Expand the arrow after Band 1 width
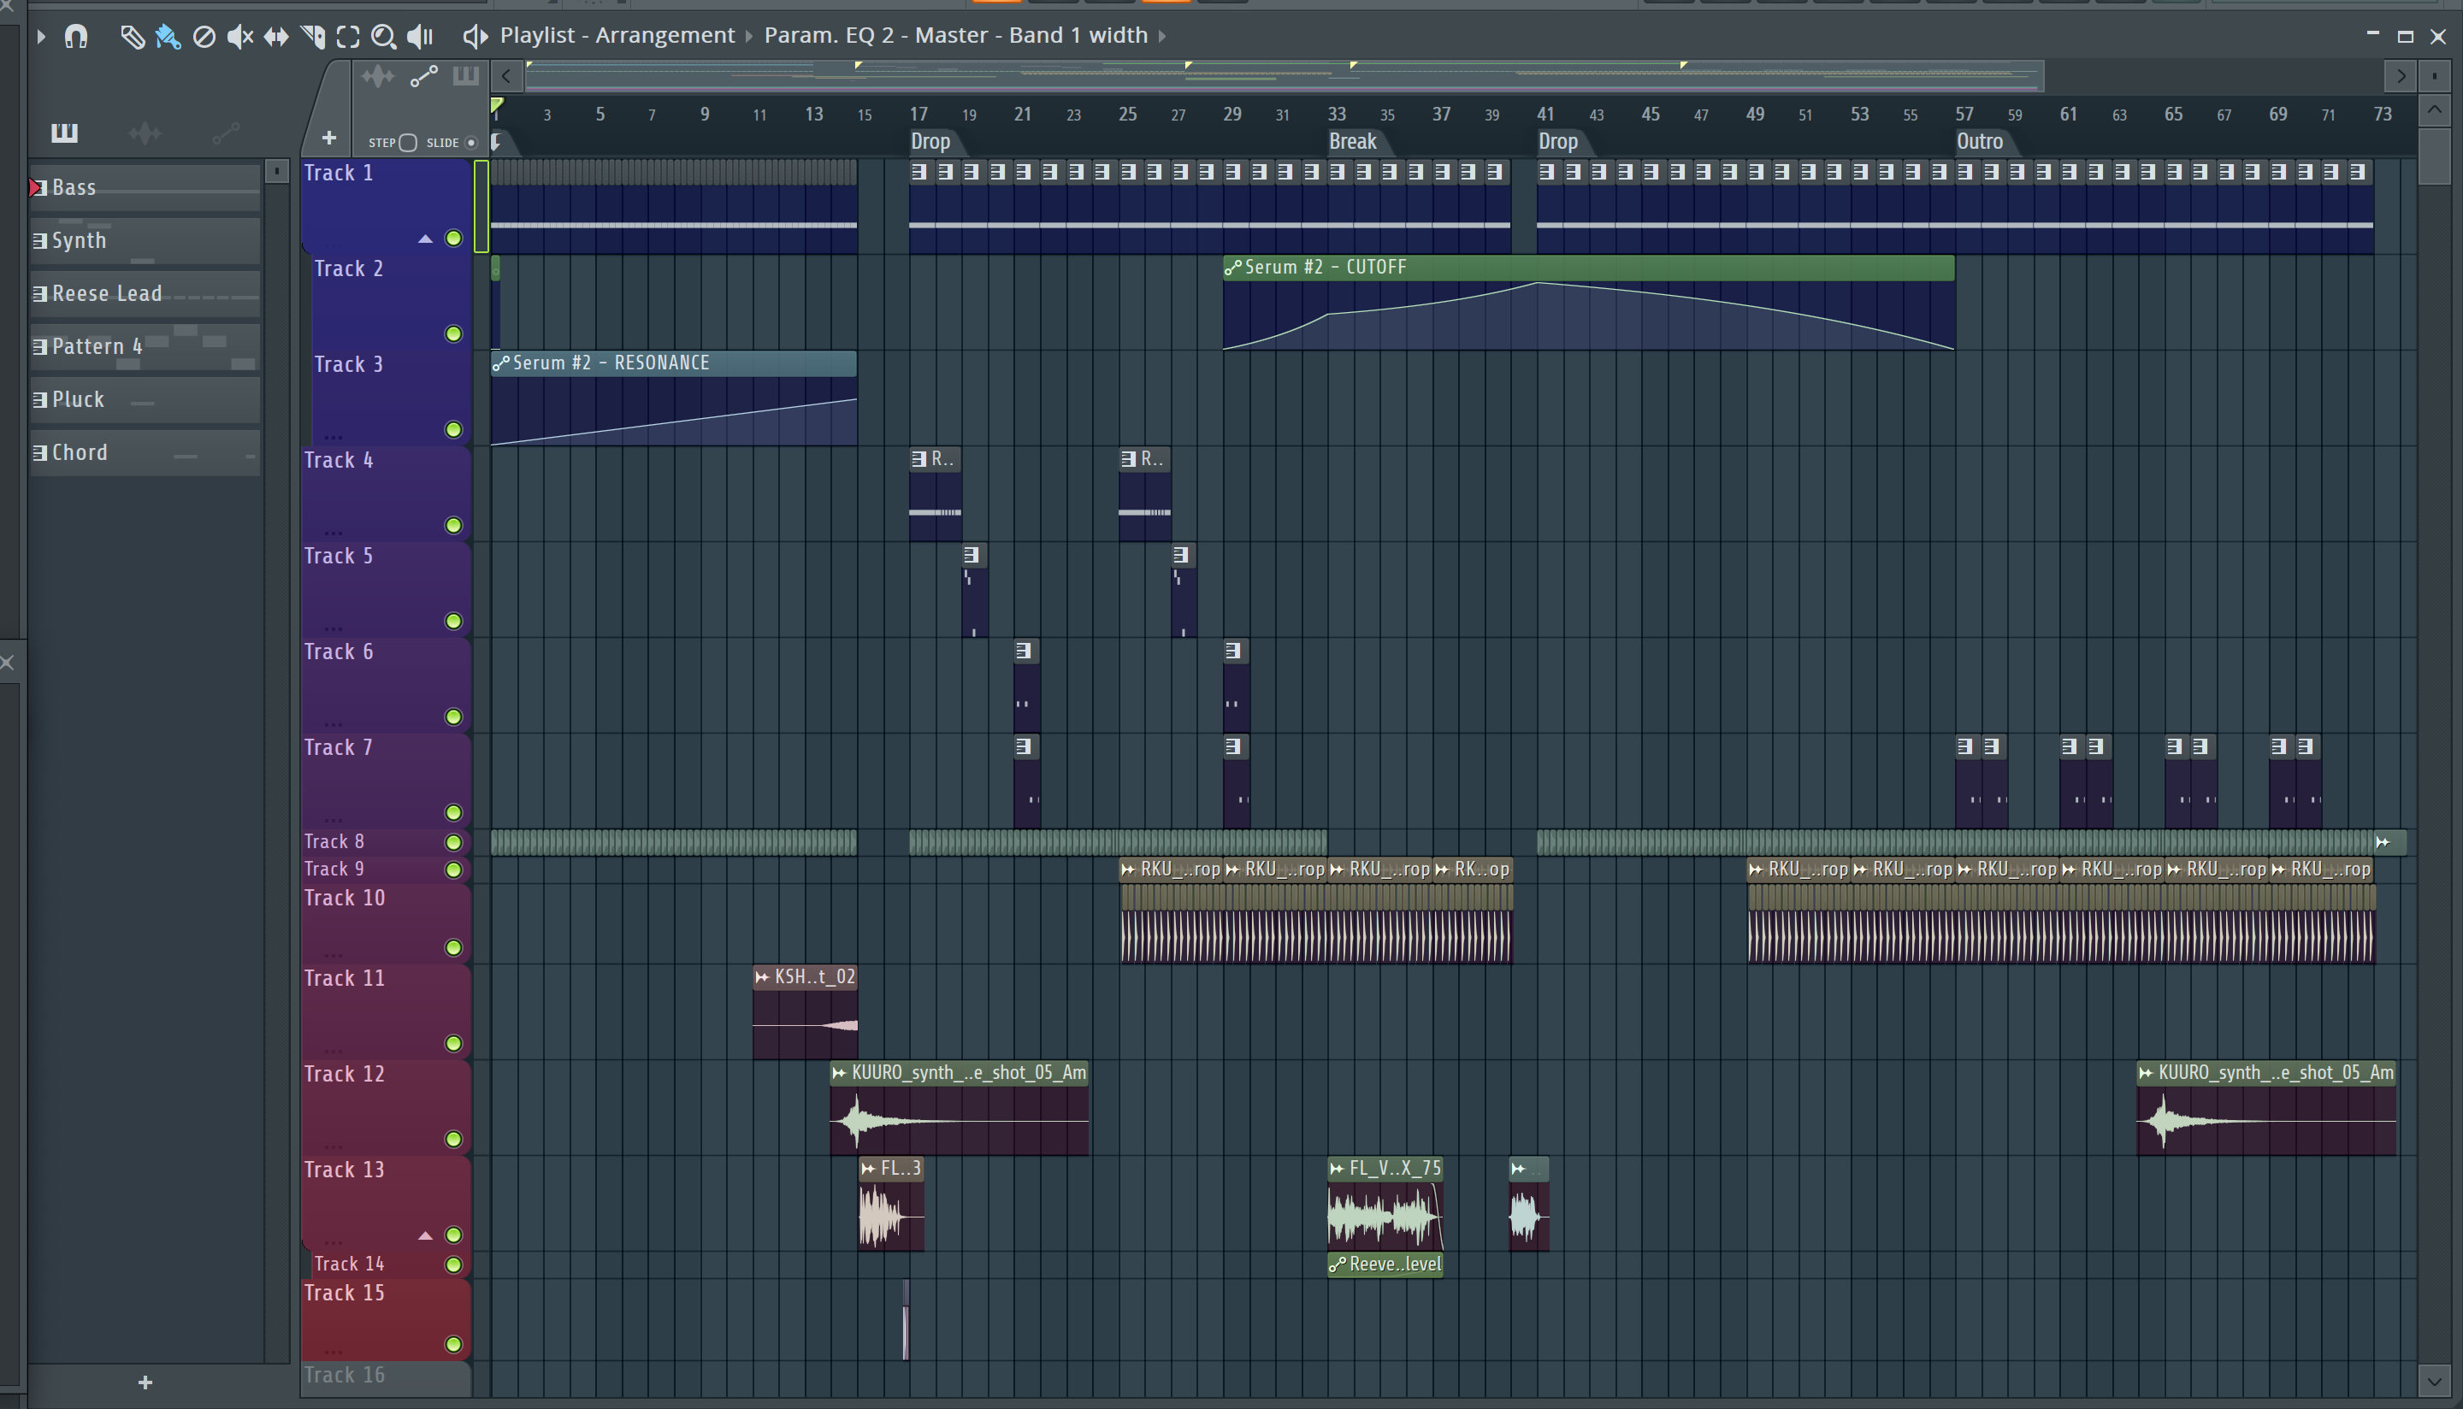Image resolution: width=2463 pixels, height=1409 pixels. [x=1162, y=37]
